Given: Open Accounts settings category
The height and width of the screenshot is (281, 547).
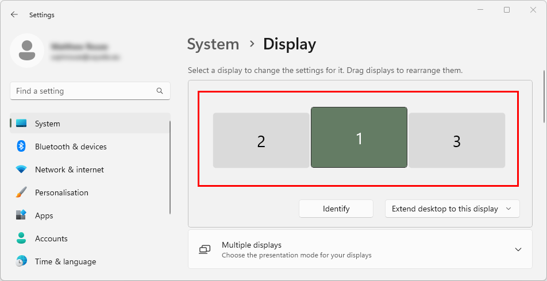Looking at the screenshot, I should (x=90, y=238).
